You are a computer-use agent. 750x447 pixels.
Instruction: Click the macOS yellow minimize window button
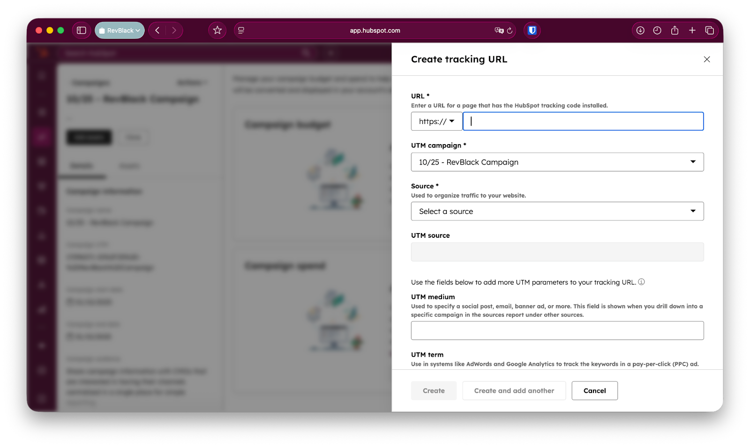click(x=50, y=30)
